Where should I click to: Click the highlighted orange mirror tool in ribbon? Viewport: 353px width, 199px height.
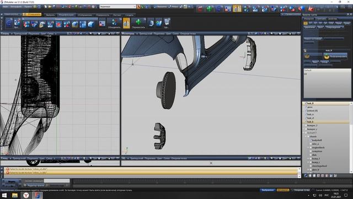[x=126, y=23]
